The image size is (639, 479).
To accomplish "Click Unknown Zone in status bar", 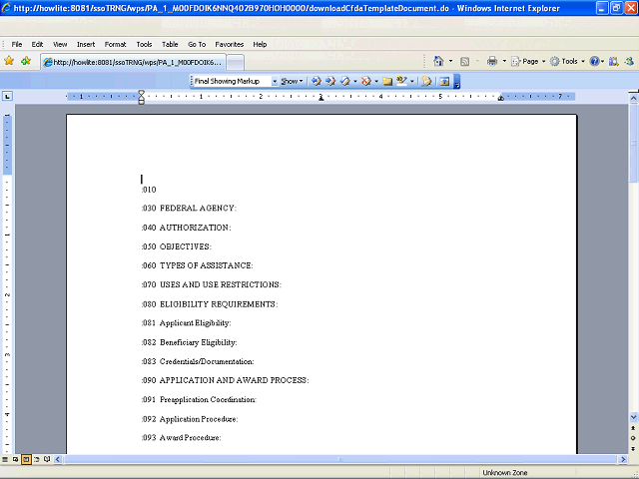I will pyautogui.click(x=505, y=473).
